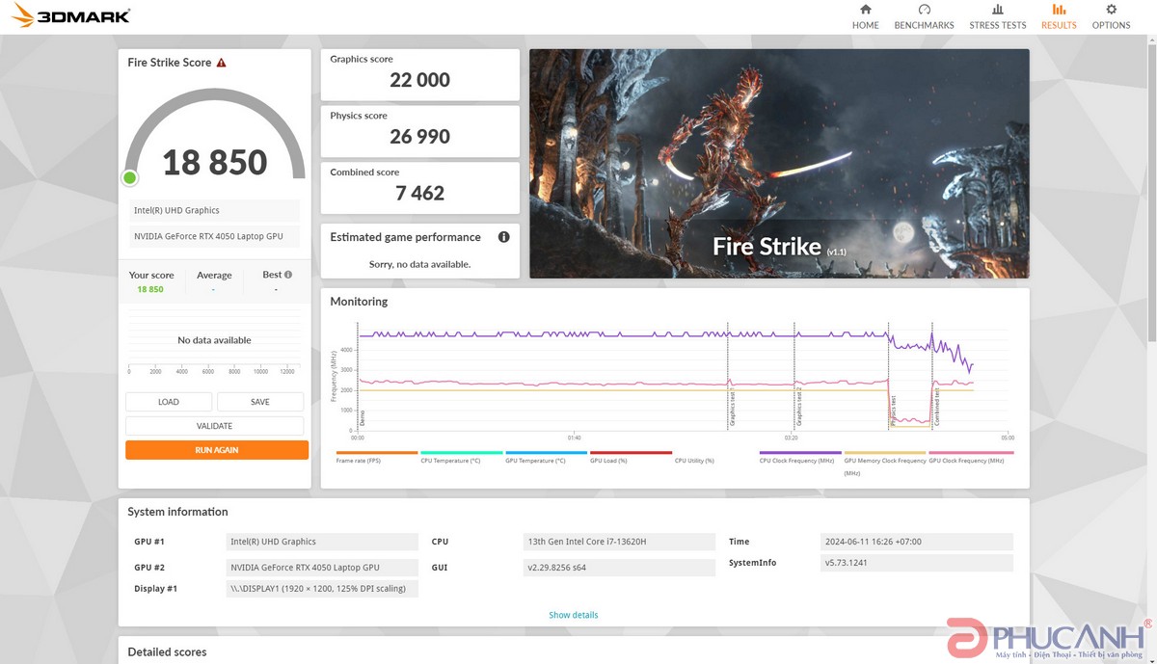Click the main score 18 850
The height and width of the screenshot is (664, 1157).
click(214, 162)
